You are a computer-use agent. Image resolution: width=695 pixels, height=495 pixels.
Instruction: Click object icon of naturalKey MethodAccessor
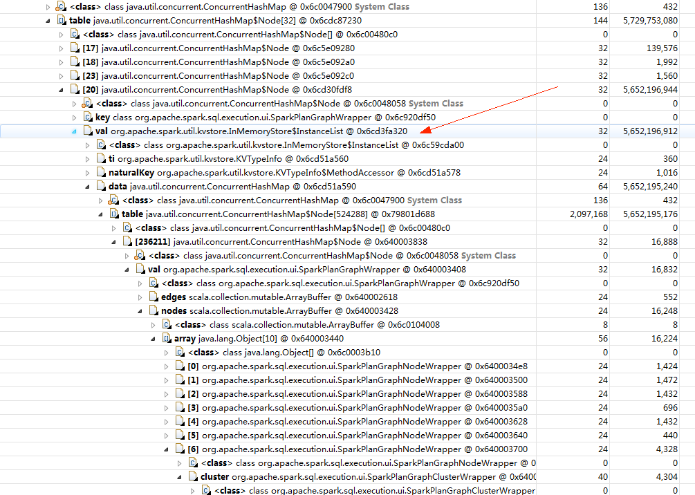point(101,172)
